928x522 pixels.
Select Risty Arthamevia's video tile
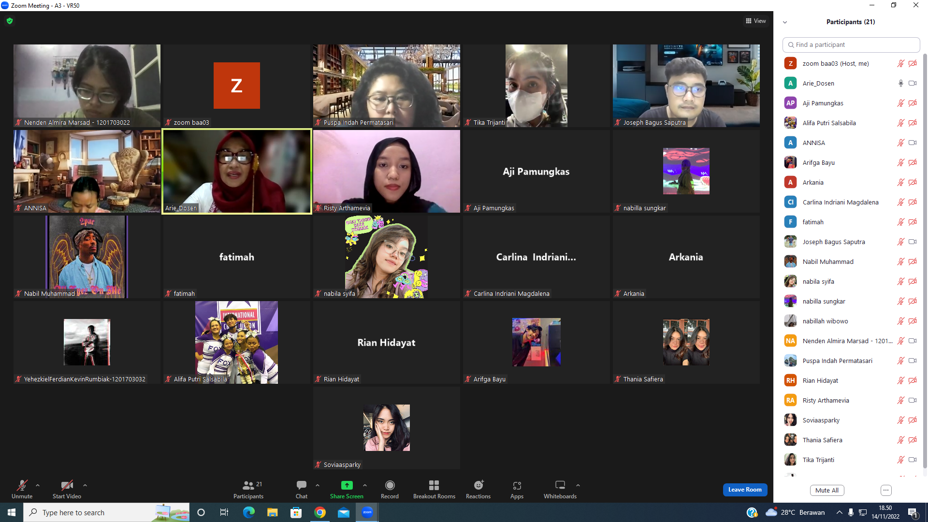click(x=387, y=171)
